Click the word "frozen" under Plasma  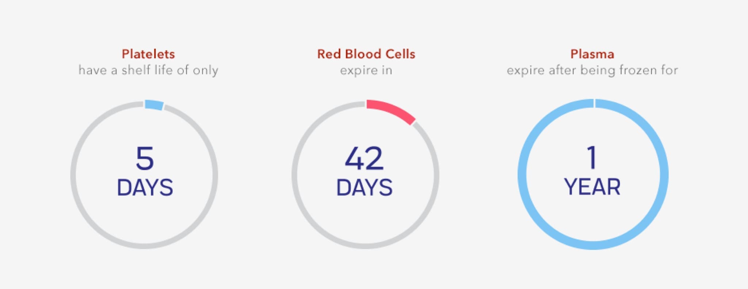637,70
